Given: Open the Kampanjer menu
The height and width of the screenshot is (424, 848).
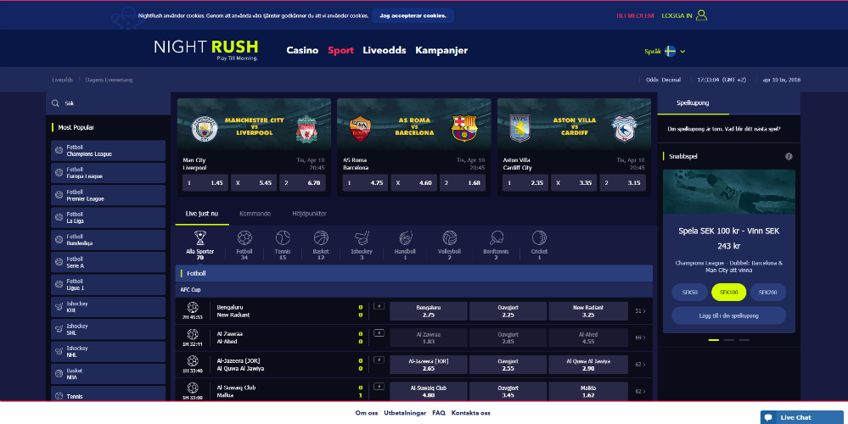Looking at the screenshot, I should (x=441, y=50).
